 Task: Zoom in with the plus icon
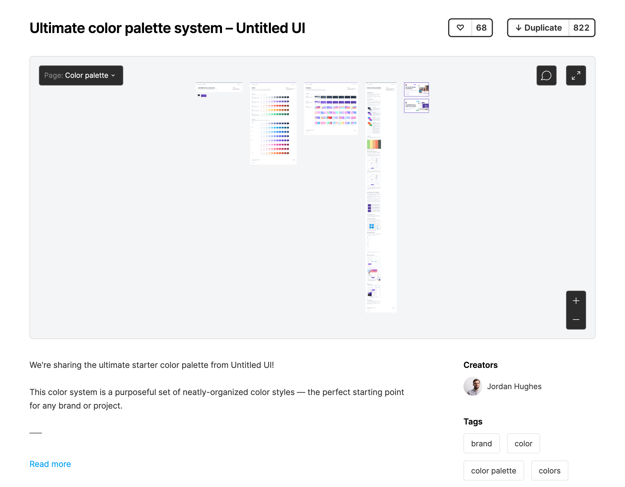coord(576,301)
